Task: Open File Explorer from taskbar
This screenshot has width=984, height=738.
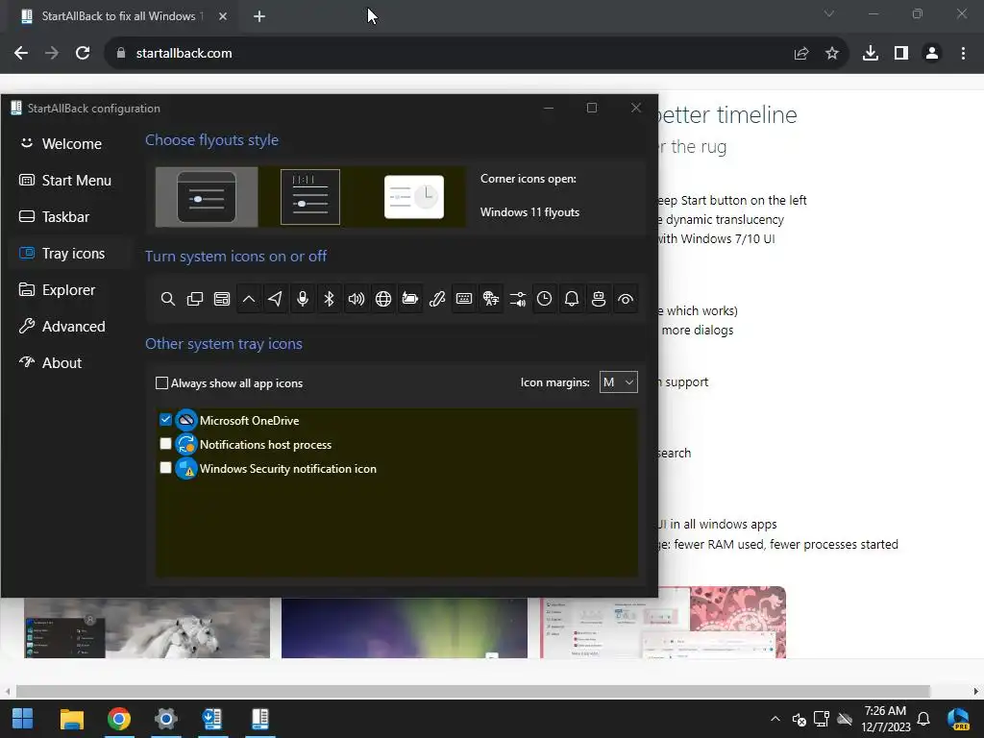Action: click(x=71, y=719)
